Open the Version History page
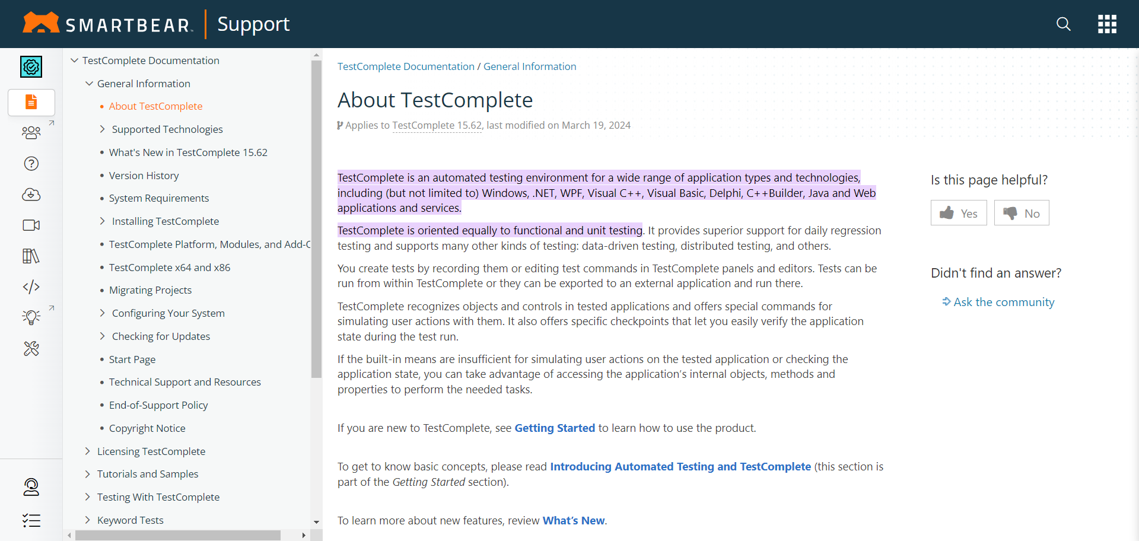Image resolution: width=1139 pixels, height=541 pixels. coord(144,176)
